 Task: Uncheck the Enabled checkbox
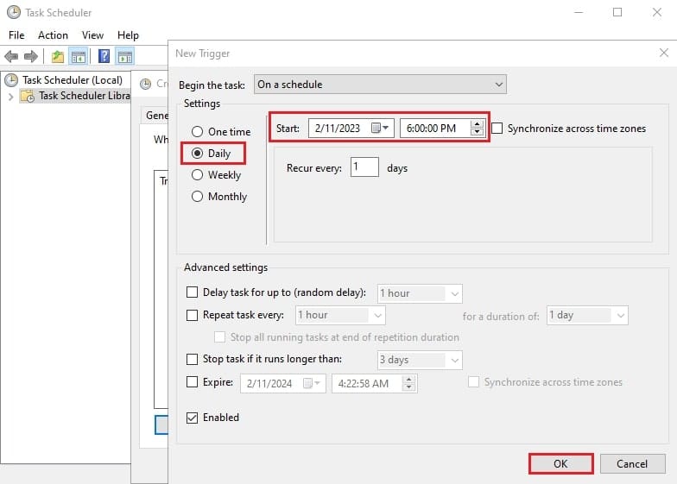(193, 418)
